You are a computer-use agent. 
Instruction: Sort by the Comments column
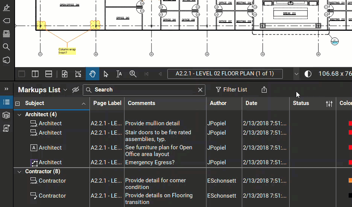(141, 103)
